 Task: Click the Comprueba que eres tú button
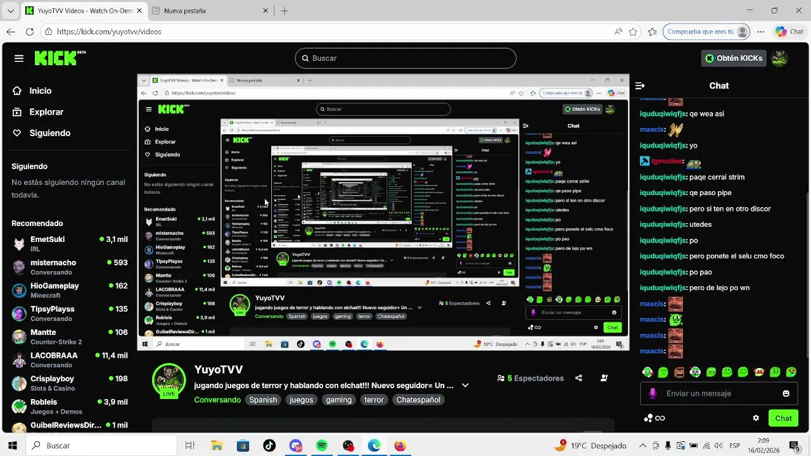(707, 32)
